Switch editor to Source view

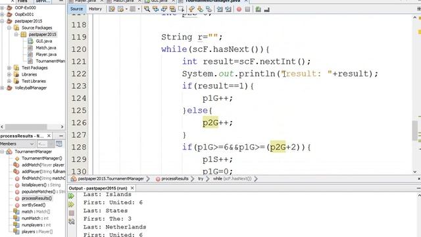click(x=76, y=9)
